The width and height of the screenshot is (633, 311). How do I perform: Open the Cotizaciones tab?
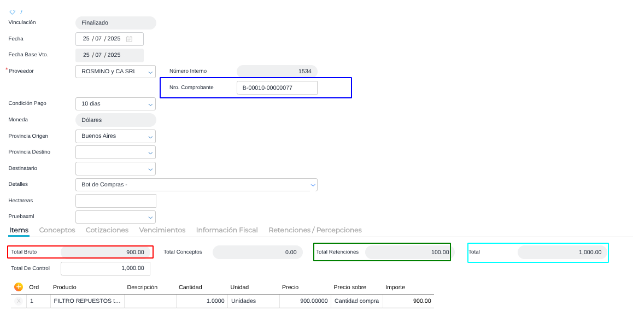pyautogui.click(x=107, y=230)
